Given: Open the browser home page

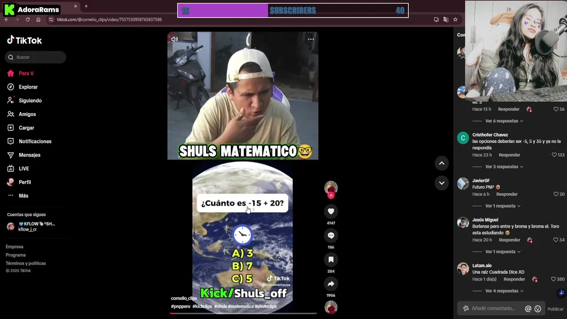Looking at the screenshot, I should [x=38, y=19].
